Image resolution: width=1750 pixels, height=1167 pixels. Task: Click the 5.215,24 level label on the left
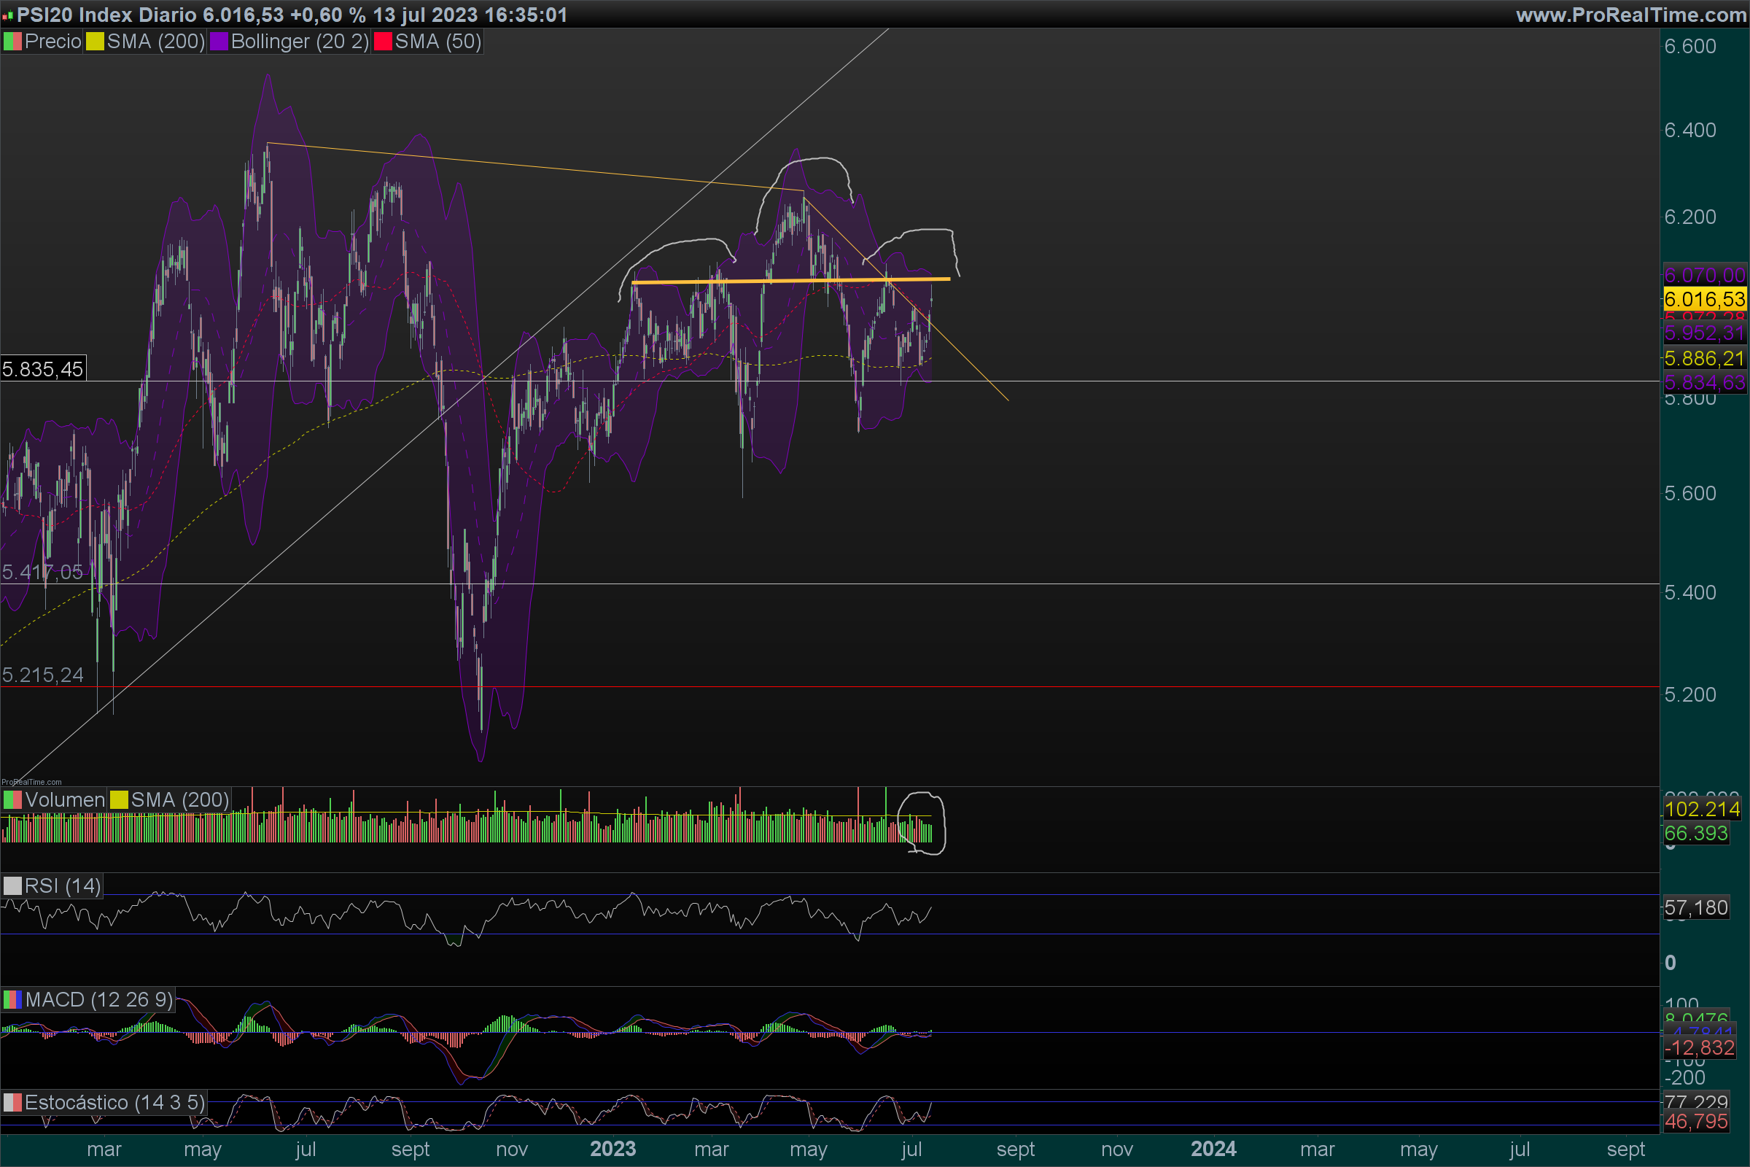[x=42, y=675]
